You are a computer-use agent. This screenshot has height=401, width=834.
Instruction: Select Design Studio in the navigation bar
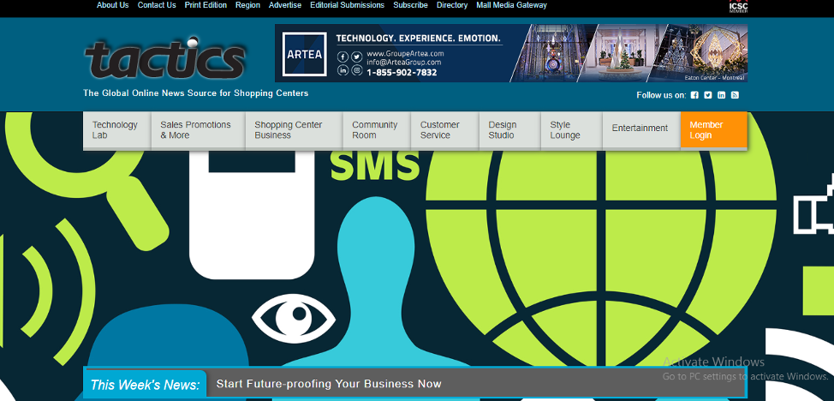[503, 130]
